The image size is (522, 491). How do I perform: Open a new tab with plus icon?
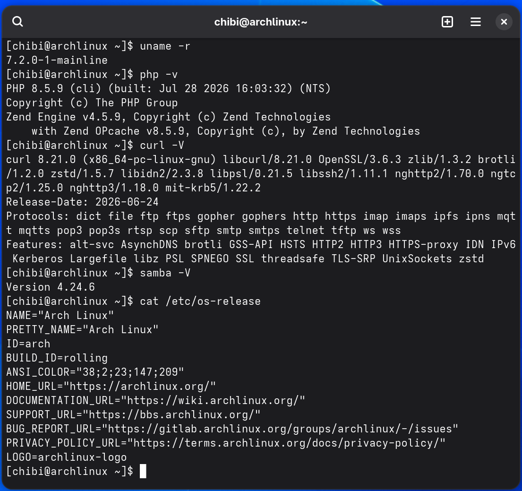click(447, 22)
